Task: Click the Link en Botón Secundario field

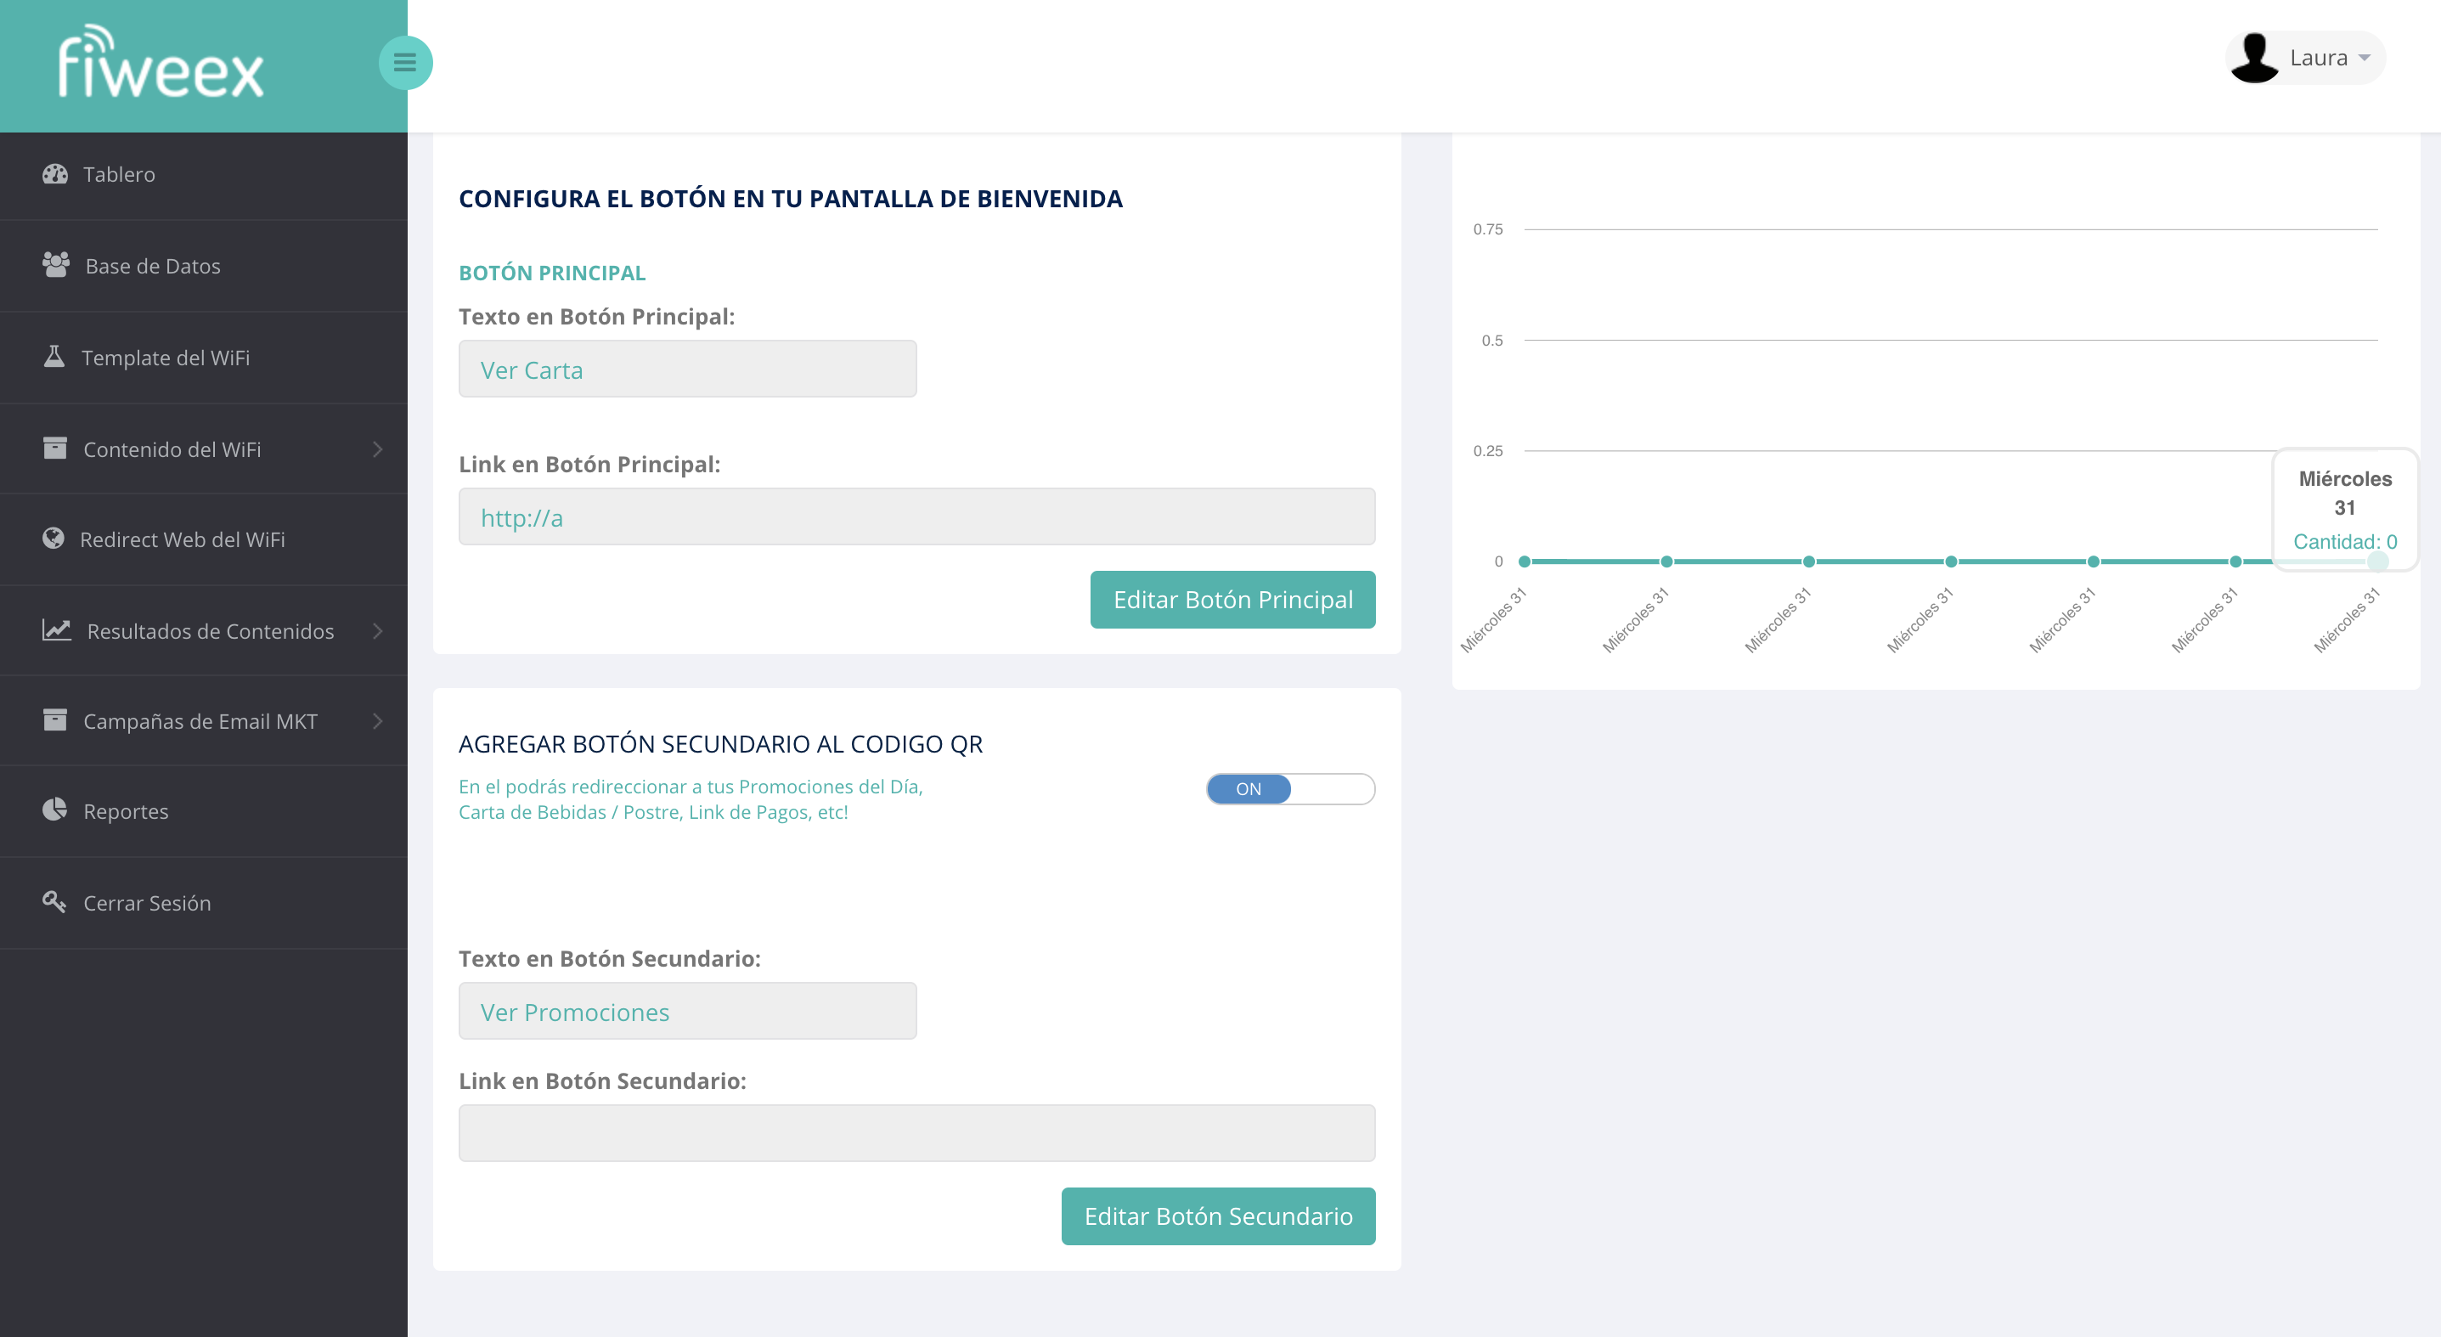Action: point(916,1132)
